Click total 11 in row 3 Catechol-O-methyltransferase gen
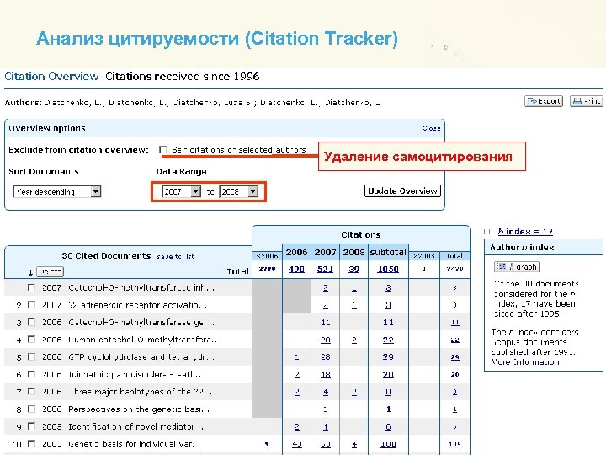 pyautogui.click(x=455, y=322)
